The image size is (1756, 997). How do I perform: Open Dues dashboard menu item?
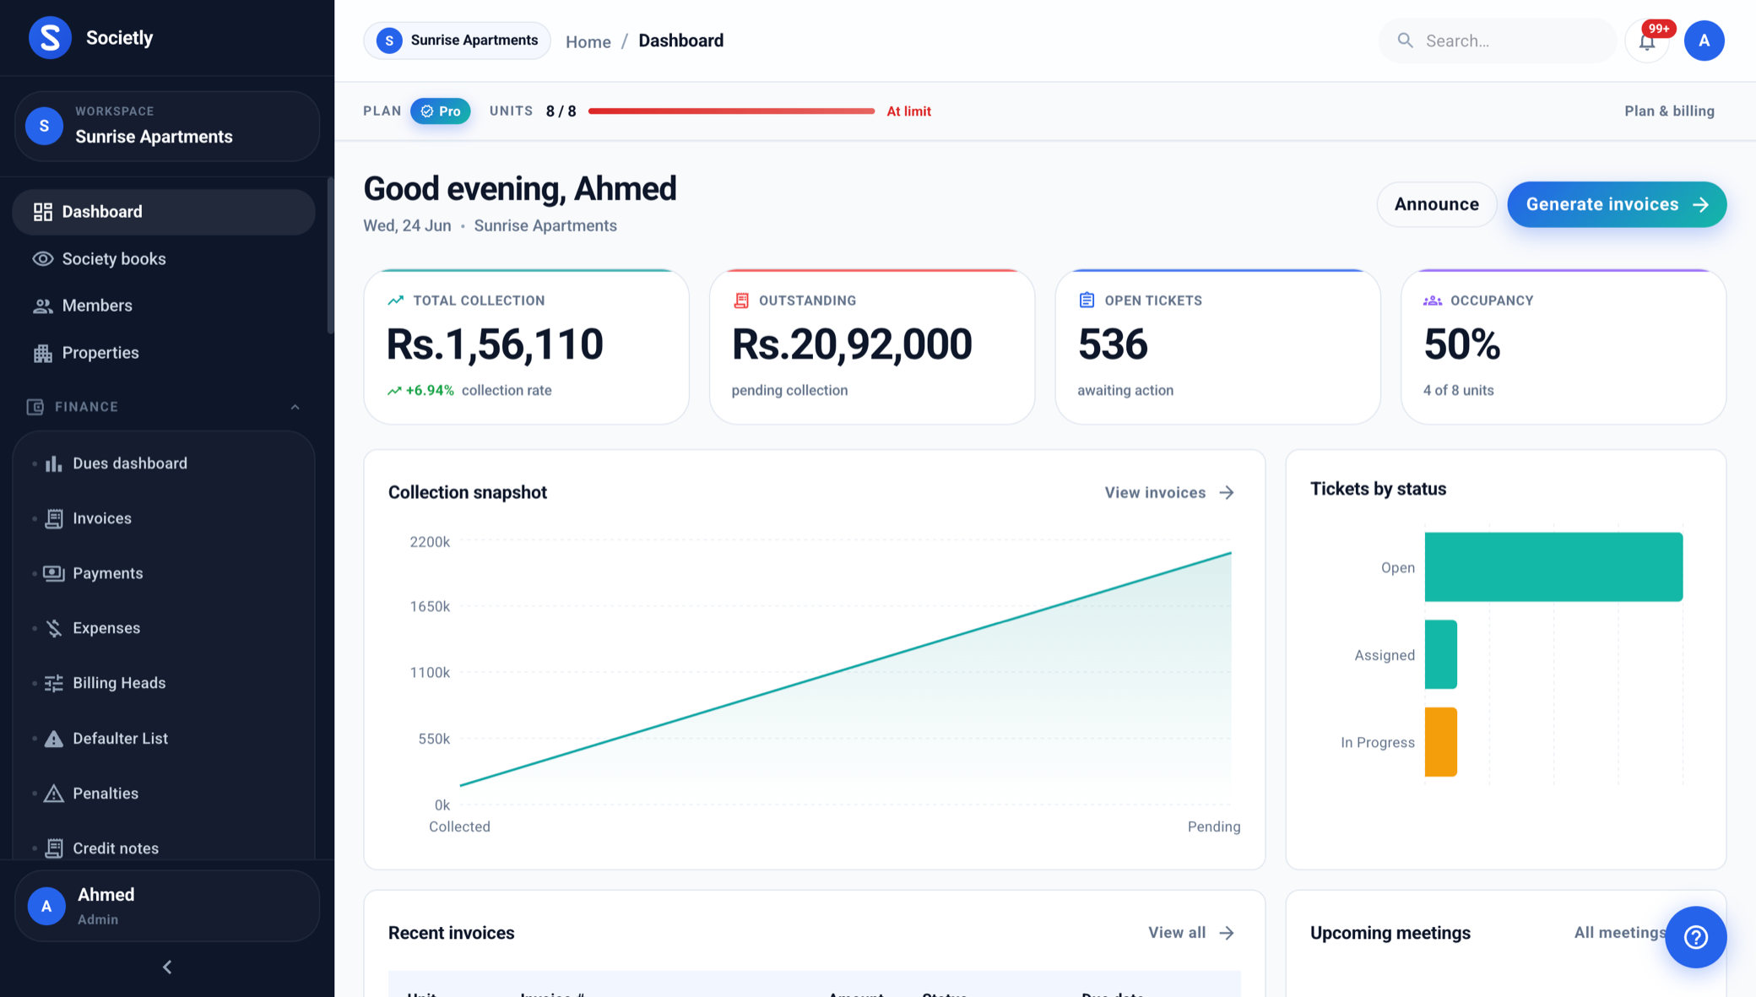coord(164,463)
